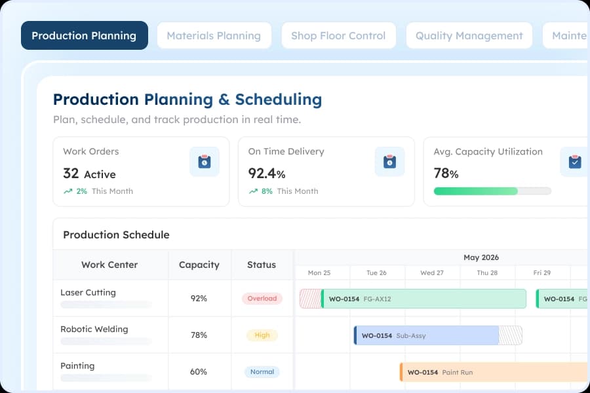Click the 92% capacity value

coord(199,298)
